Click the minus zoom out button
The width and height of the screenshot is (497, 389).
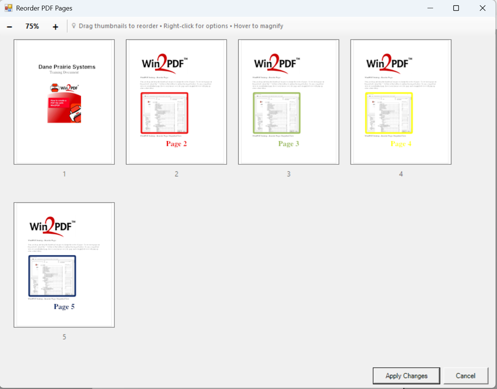(x=10, y=27)
